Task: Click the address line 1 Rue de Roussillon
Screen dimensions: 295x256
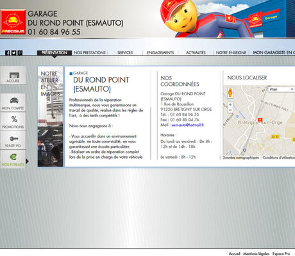Action: 177,104
